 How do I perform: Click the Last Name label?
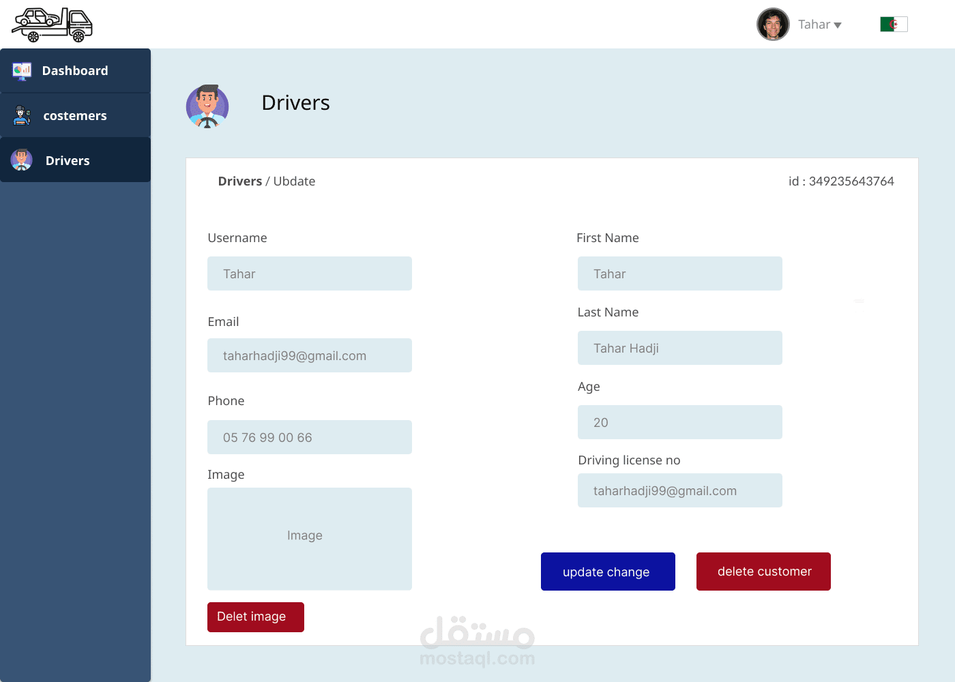(x=608, y=312)
